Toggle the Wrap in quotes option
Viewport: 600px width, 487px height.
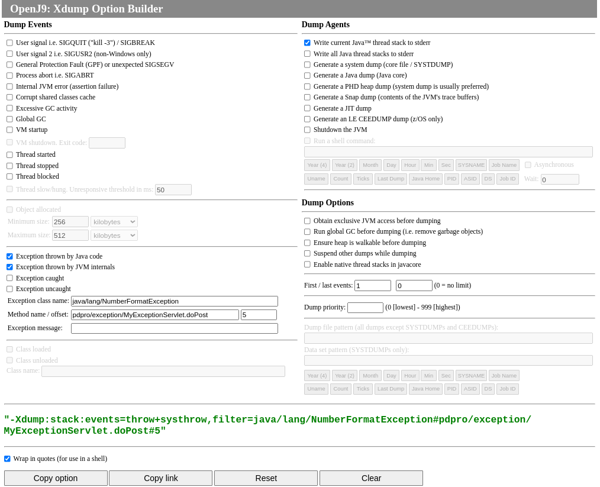tap(7, 459)
